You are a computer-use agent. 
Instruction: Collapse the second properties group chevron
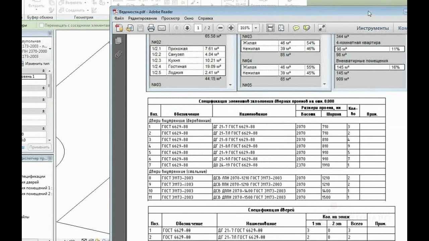pos(44,88)
